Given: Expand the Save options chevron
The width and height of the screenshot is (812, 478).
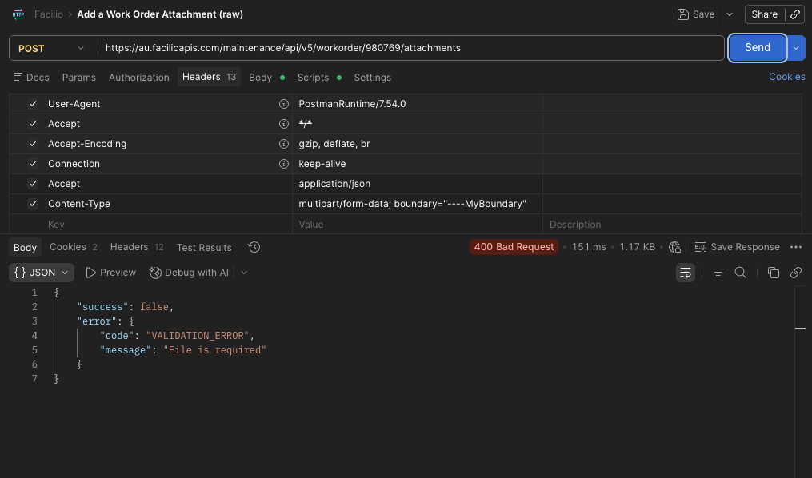Looking at the screenshot, I should 730,14.
